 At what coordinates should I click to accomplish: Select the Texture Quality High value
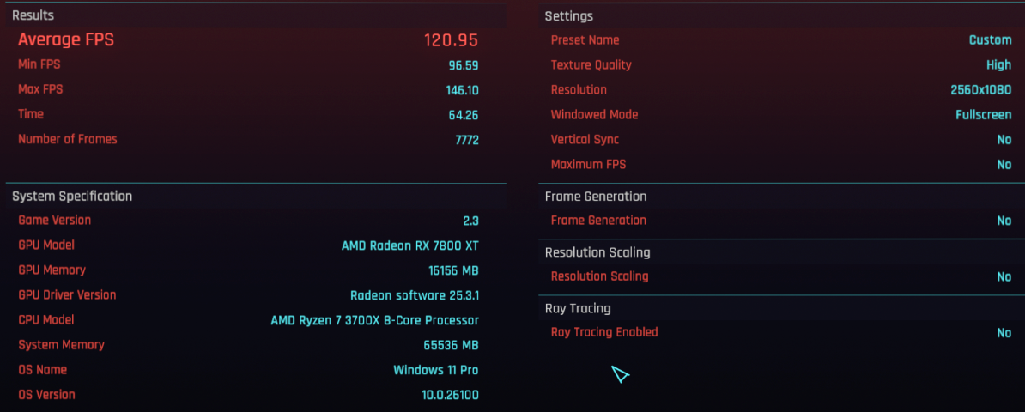coord(999,64)
